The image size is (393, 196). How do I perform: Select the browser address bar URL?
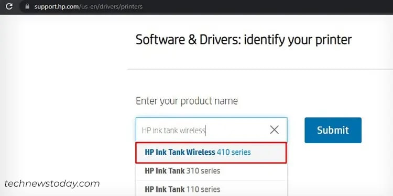click(x=88, y=6)
